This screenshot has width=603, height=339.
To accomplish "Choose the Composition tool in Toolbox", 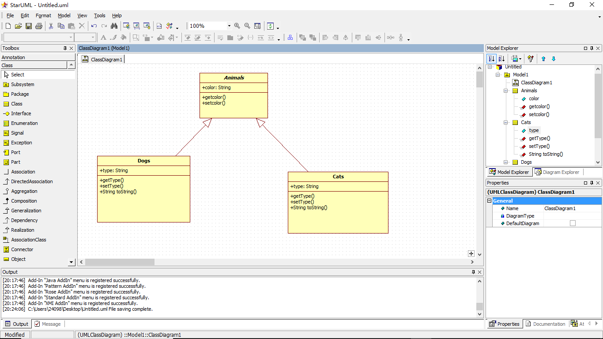I will click(24, 201).
